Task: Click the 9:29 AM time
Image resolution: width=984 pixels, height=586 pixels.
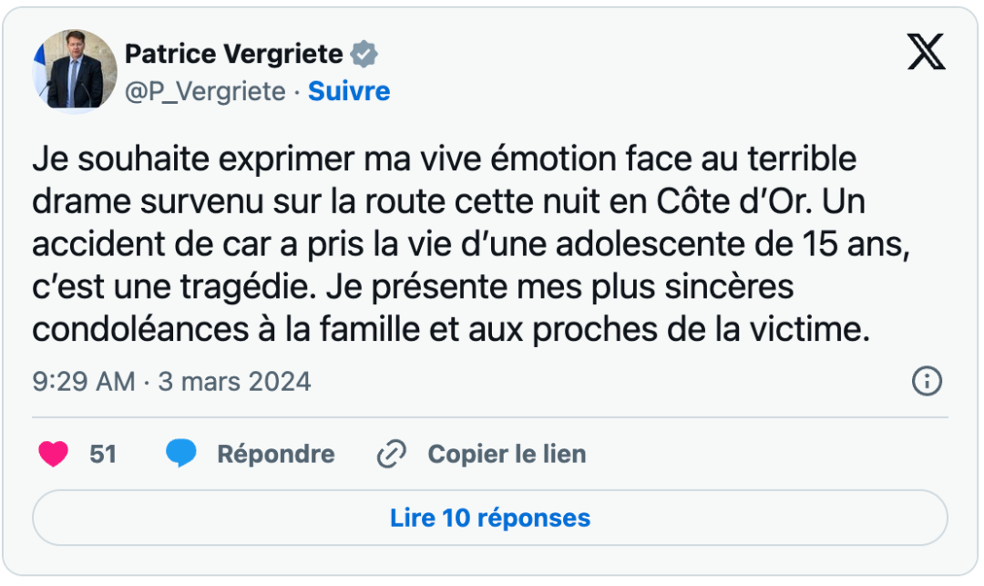Action: pos(84,381)
